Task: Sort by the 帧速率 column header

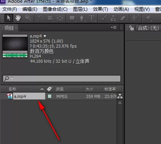Action: pos(110,89)
